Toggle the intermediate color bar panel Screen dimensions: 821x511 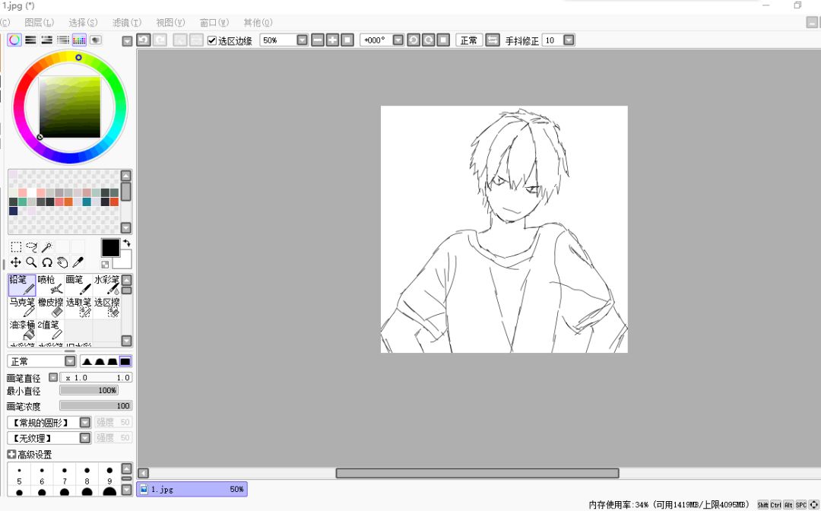point(63,40)
